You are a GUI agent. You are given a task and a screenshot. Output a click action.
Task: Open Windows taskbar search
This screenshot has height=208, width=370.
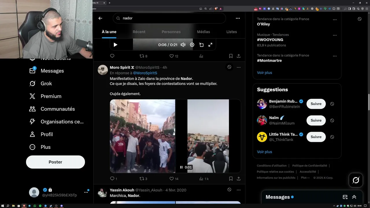(x=8, y=206)
